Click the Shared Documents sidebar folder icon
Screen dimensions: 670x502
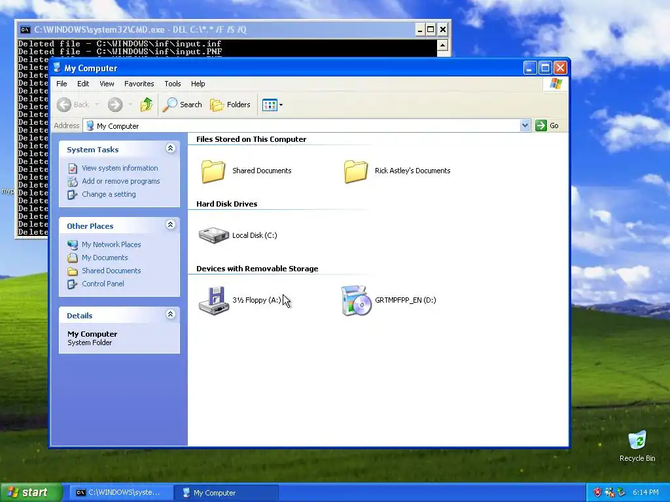point(73,271)
